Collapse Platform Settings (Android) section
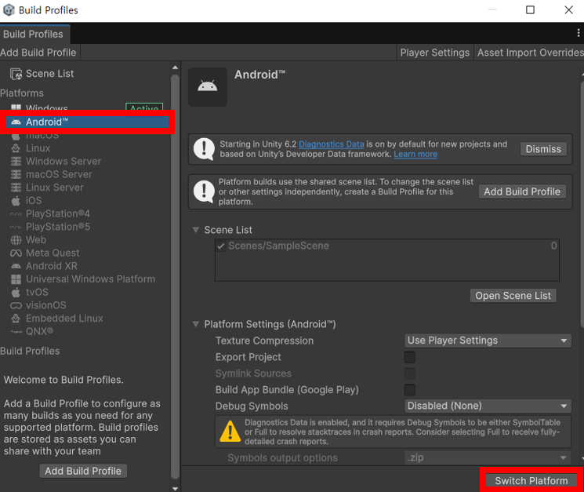Image resolution: width=584 pixels, height=492 pixels. (195, 324)
